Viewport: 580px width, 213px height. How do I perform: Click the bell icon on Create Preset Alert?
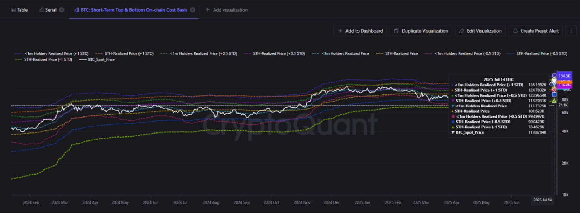[515, 31]
